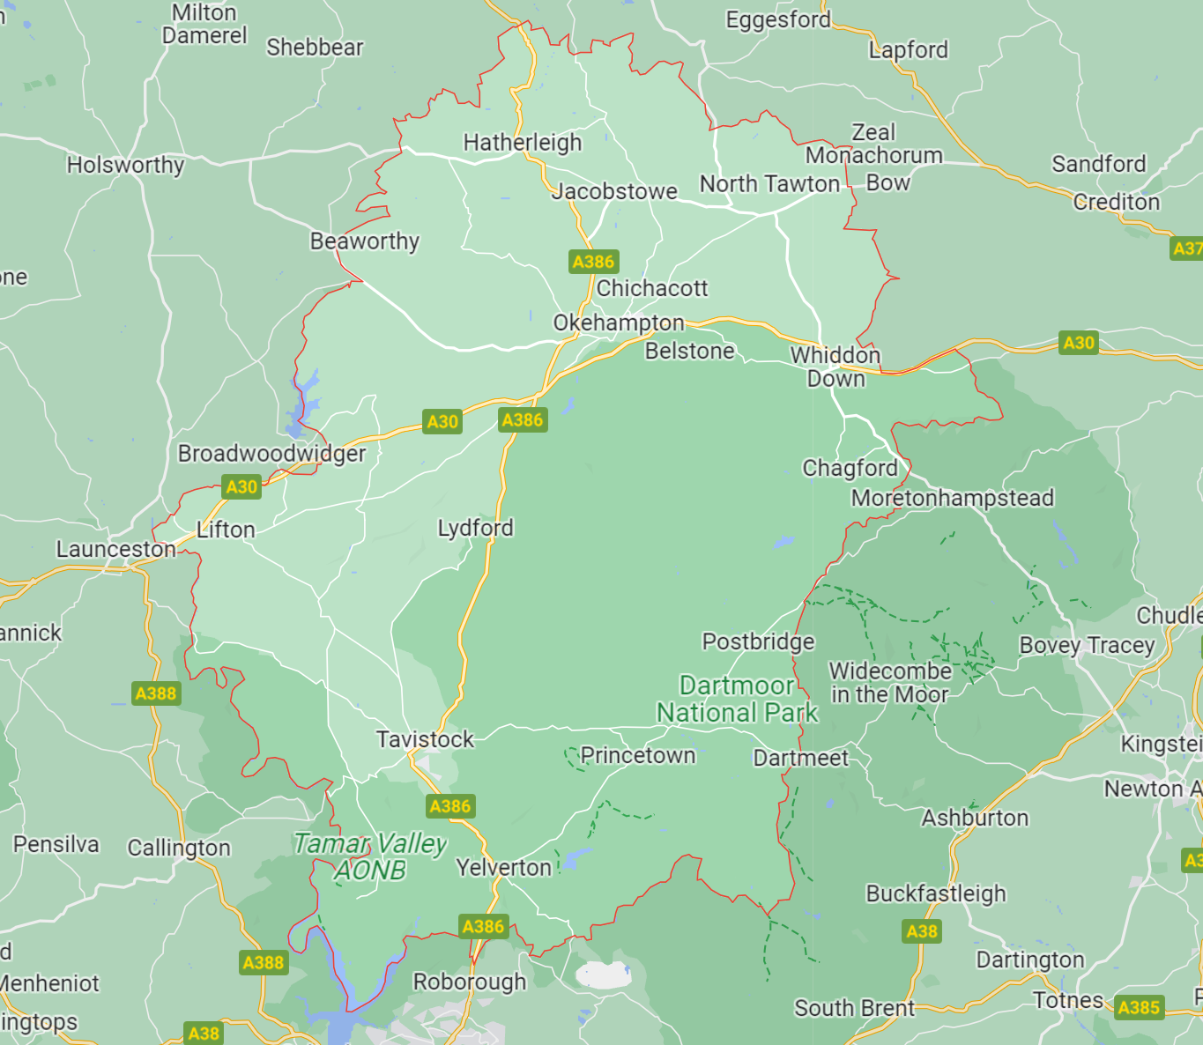Click the Moretonhampstead label
Viewport: 1203px width, 1045px height.
[x=953, y=498]
